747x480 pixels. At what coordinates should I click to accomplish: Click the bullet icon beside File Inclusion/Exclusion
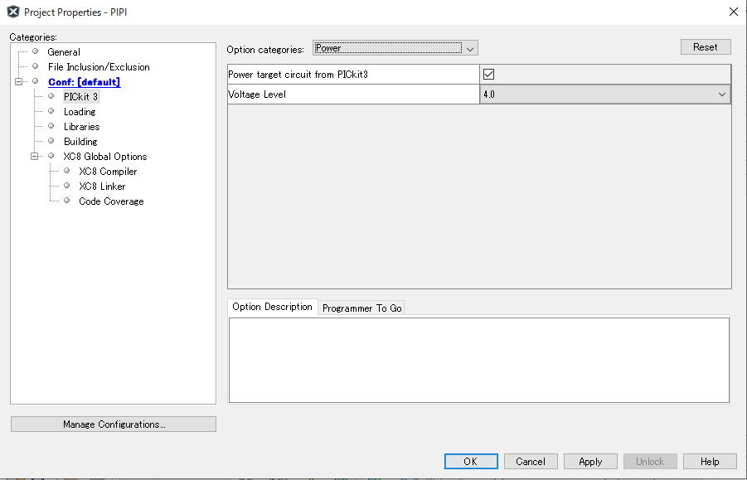pos(36,65)
